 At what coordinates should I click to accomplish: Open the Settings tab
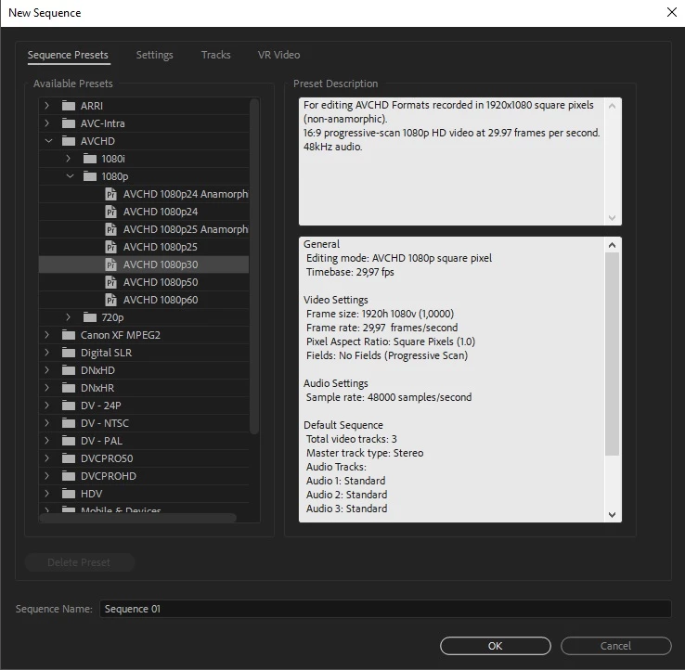[155, 55]
